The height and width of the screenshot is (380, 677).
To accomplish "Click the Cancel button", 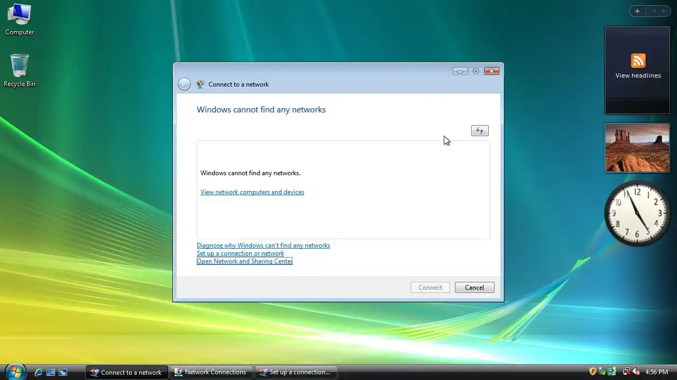I will pos(474,288).
